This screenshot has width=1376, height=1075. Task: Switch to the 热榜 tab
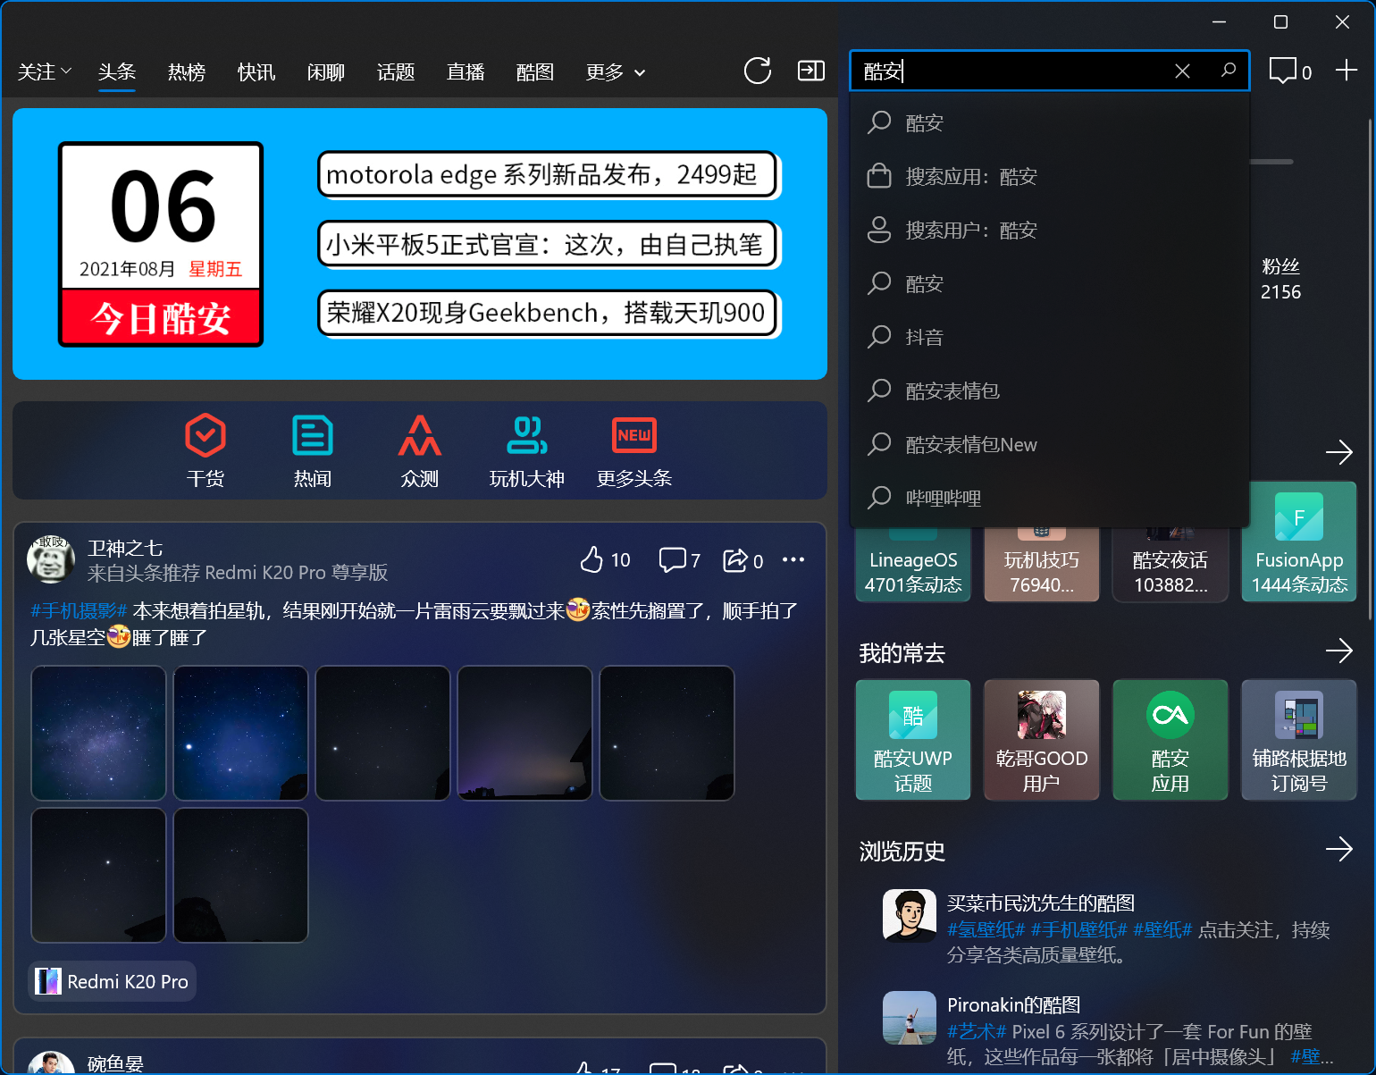[x=187, y=72]
